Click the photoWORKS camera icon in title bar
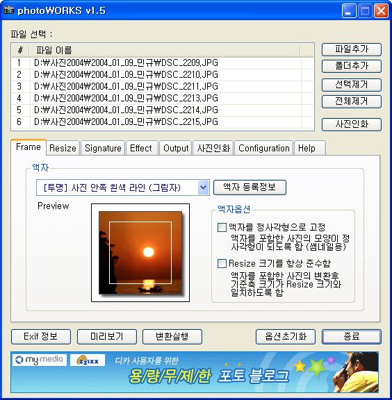392x400 pixels. tap(8, 10)
